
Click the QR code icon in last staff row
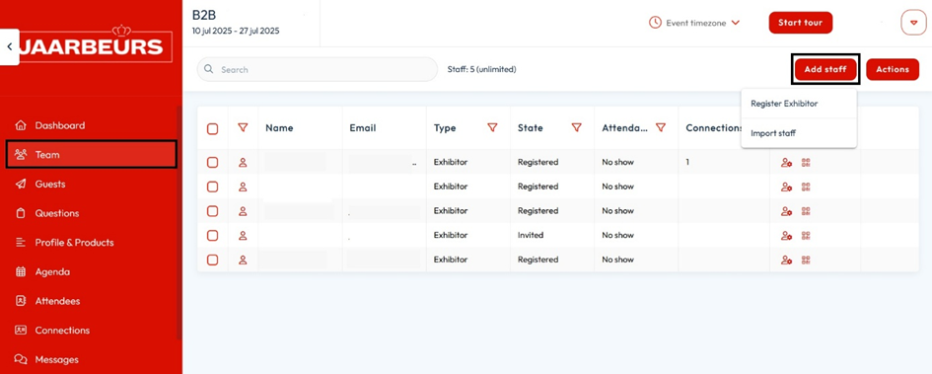tap(806, 260)
